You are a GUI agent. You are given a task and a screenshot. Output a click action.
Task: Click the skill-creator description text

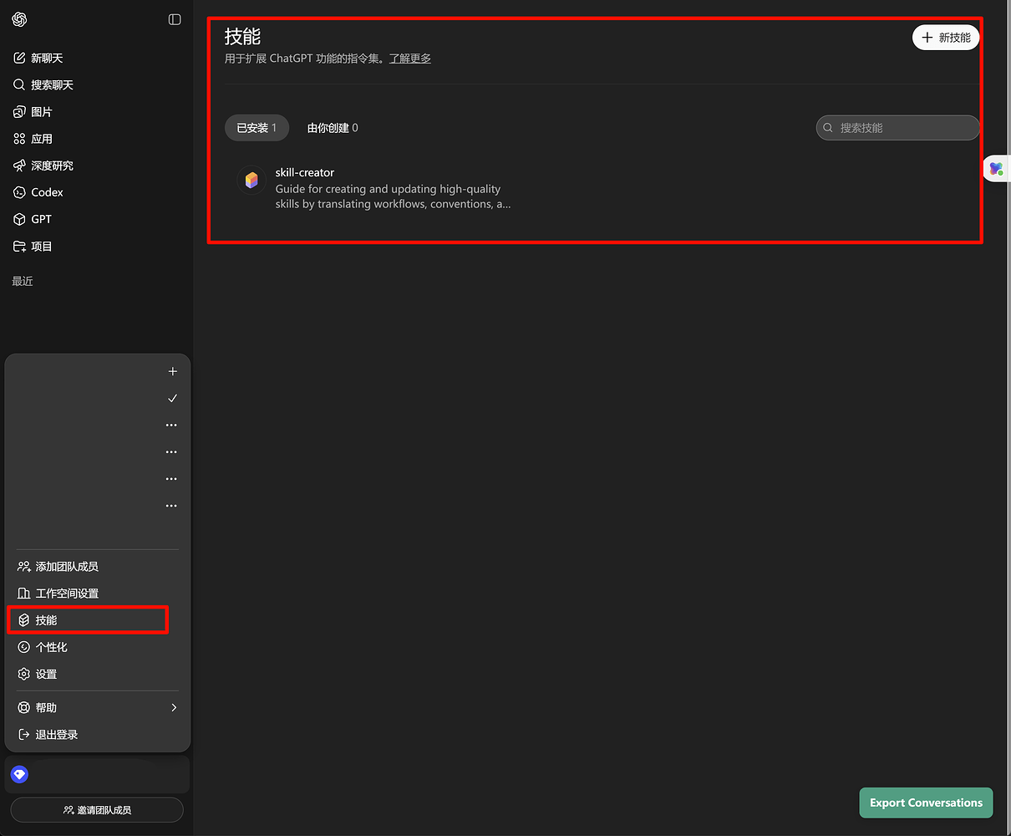(393, 196)
